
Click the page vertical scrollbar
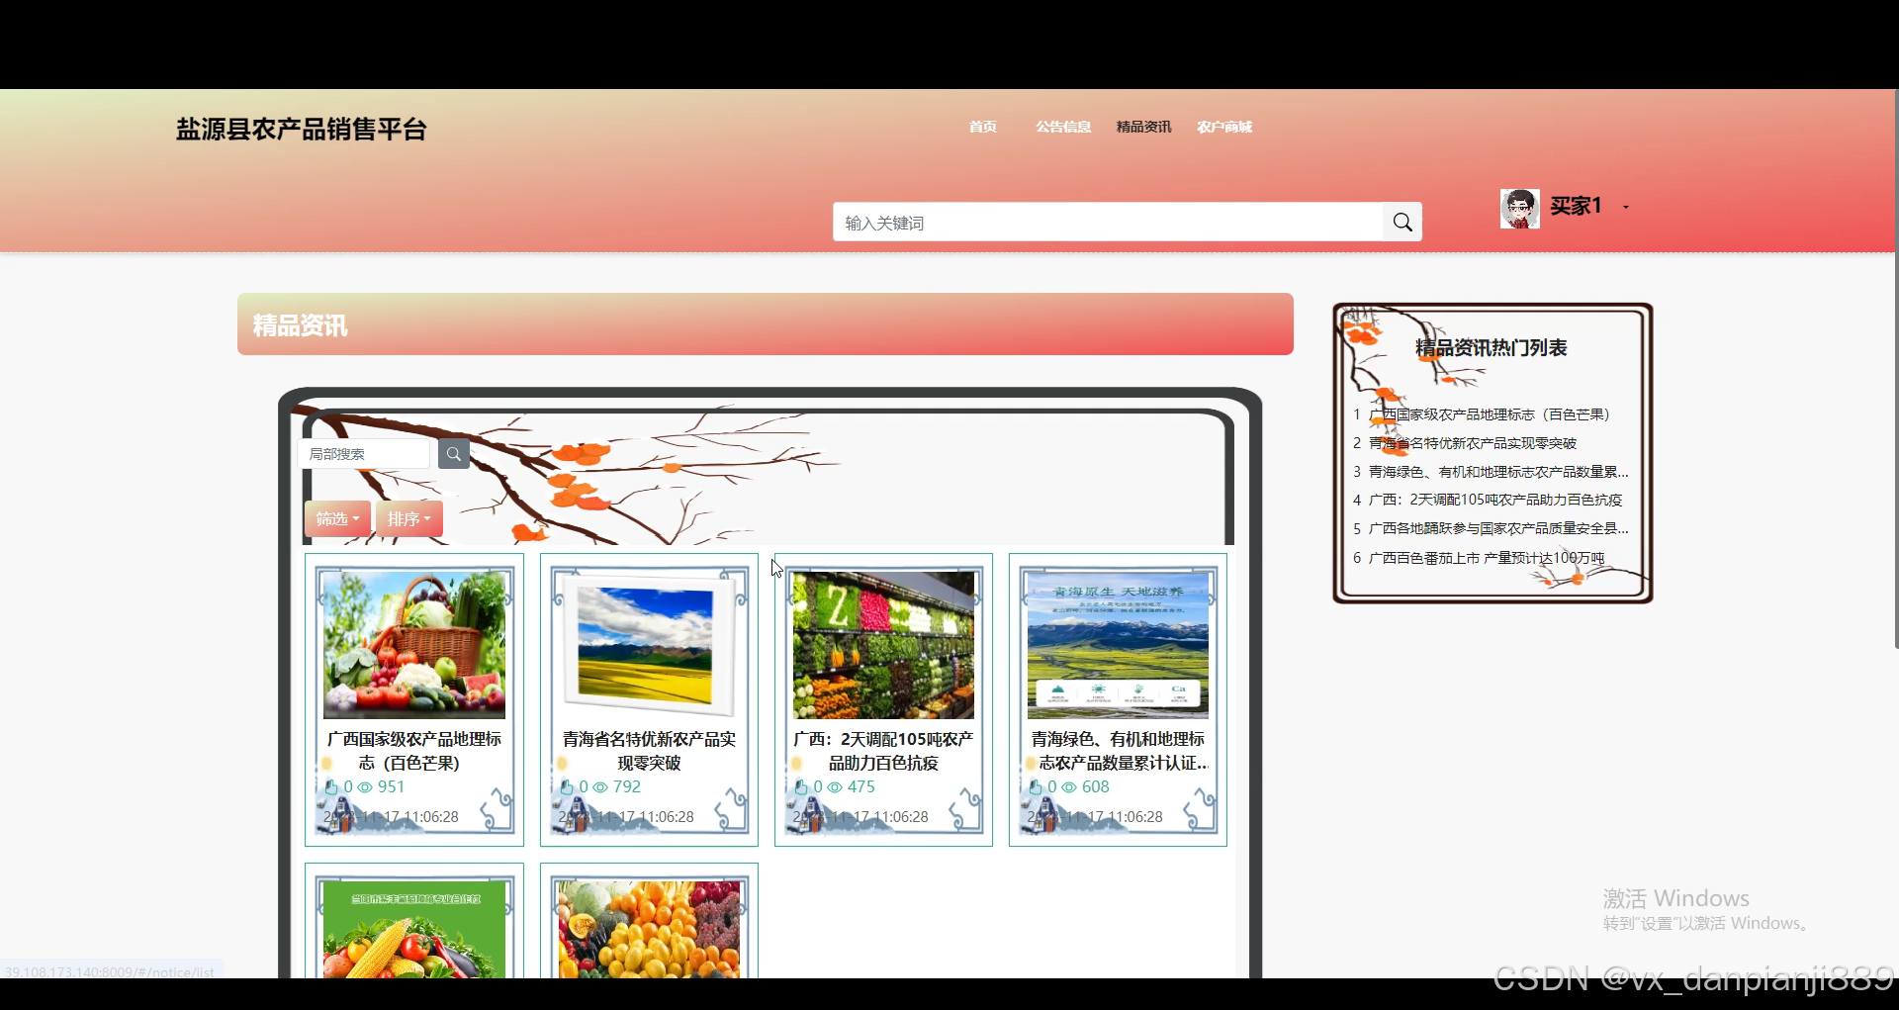point(1895,368)
